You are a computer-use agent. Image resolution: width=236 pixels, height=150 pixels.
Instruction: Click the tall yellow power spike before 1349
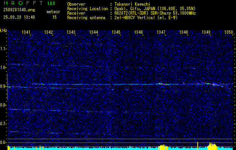198,145
